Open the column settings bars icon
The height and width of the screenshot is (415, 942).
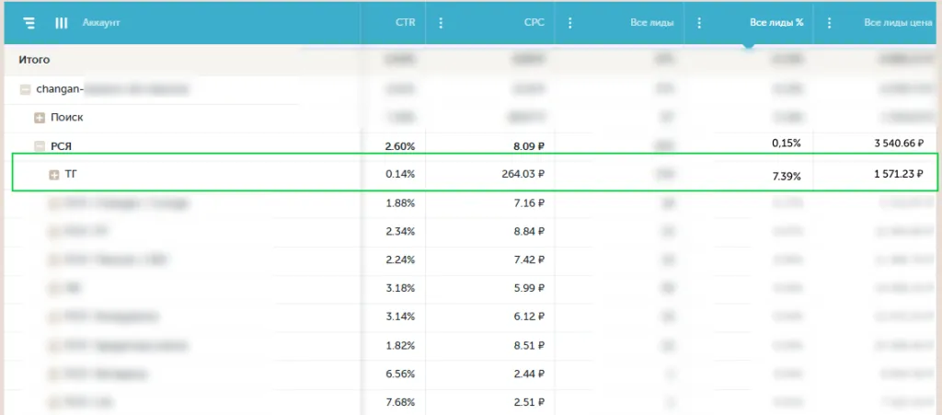pos(62,23)
